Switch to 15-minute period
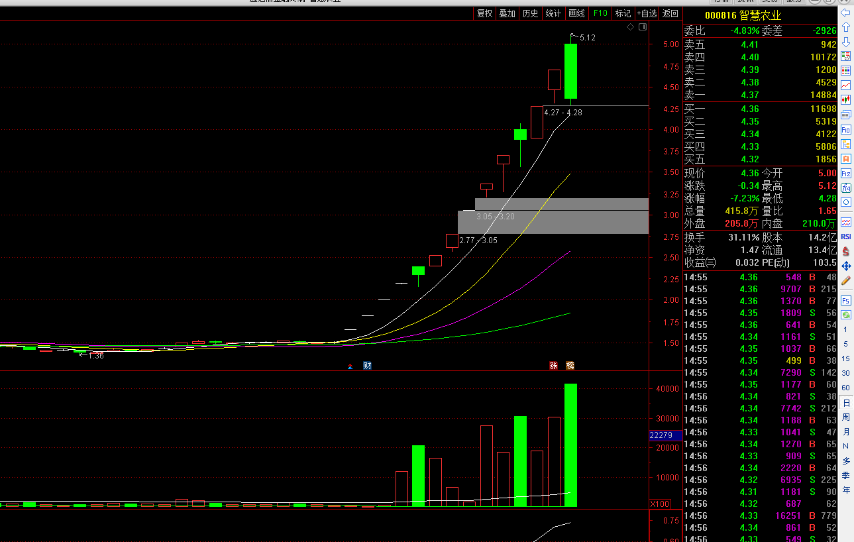The image size is (854, 542). (845, 358)
